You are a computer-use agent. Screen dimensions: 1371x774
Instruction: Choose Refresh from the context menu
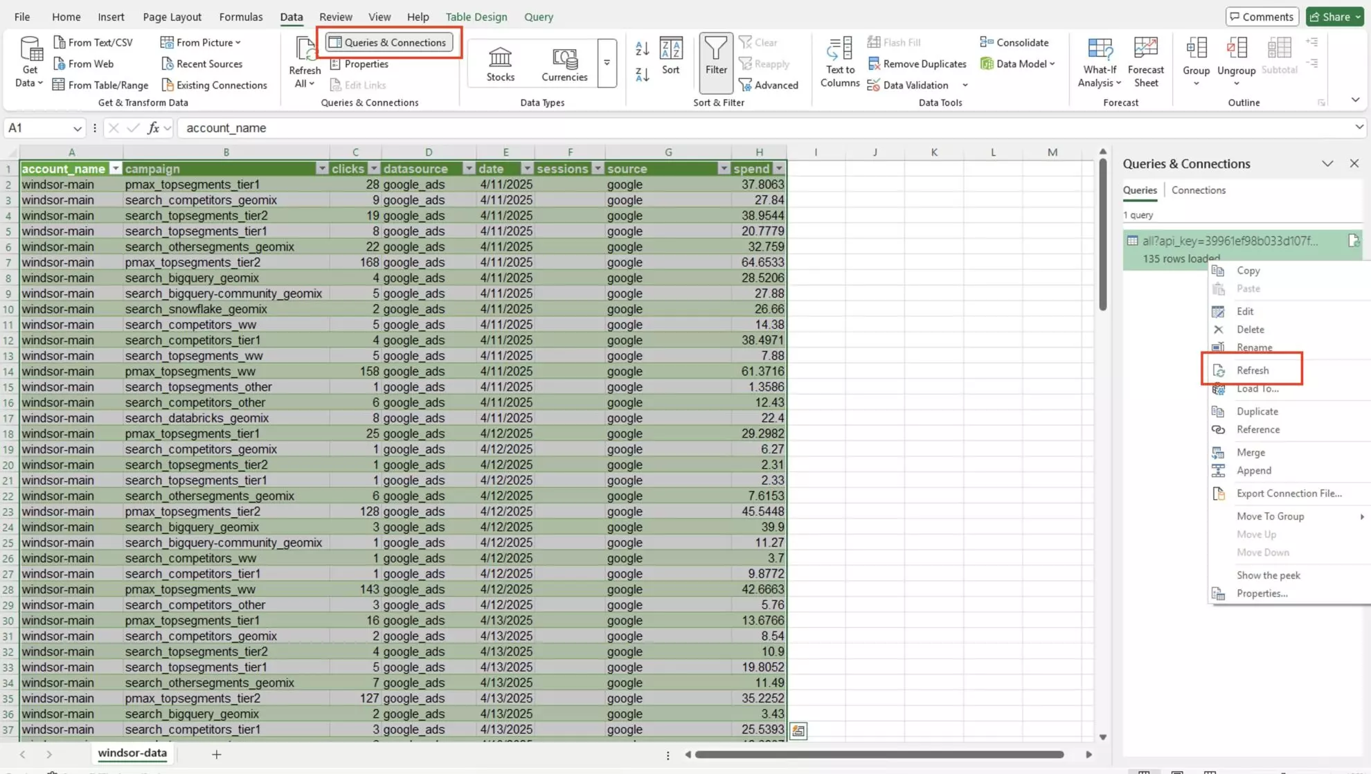tap(1253, 370)
